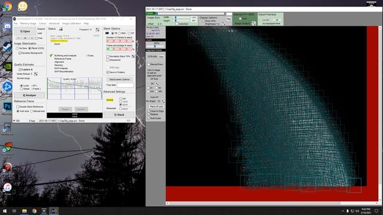This screenshot has width=383, height=215.
Task: Click the save icon beside Status
Action: tap(61, 29)
